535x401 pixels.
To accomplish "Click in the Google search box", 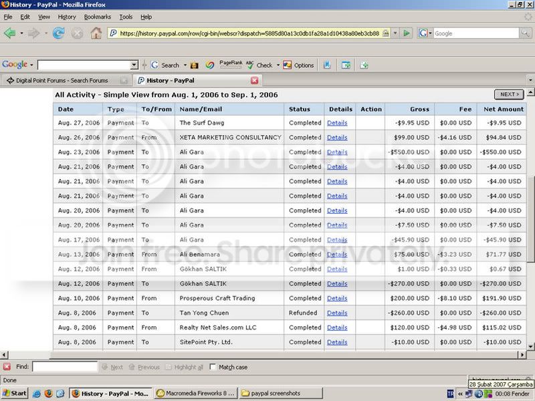I will pos(476,33).
